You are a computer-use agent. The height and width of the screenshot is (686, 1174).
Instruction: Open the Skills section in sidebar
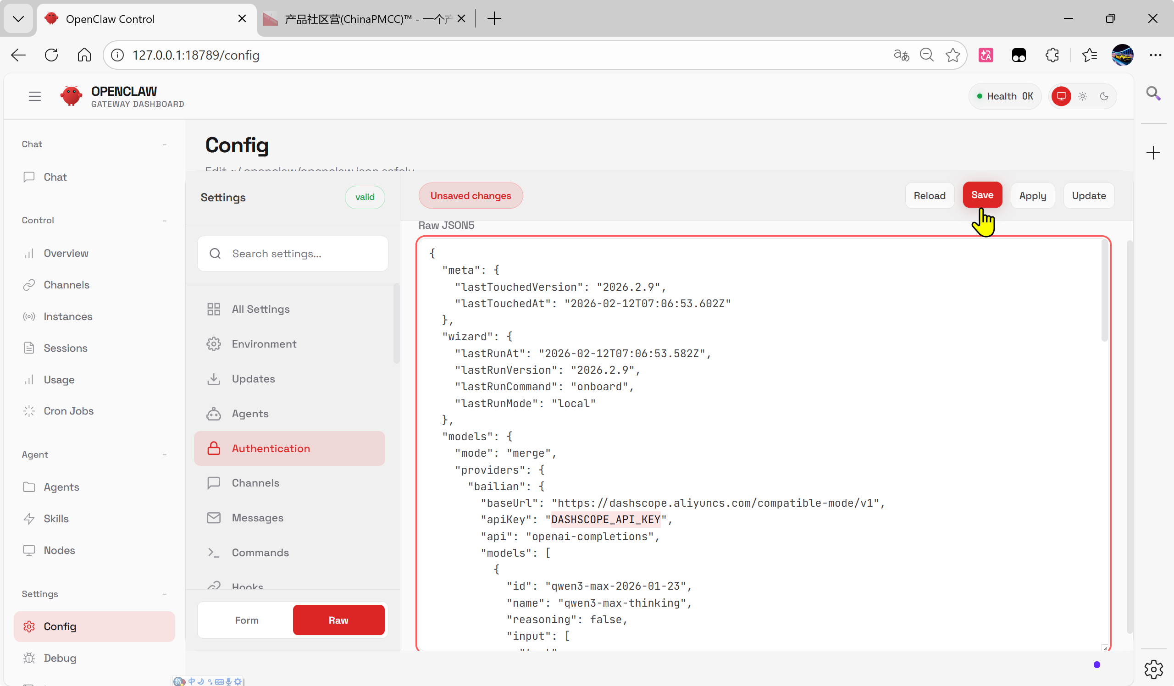coord(56,518)
